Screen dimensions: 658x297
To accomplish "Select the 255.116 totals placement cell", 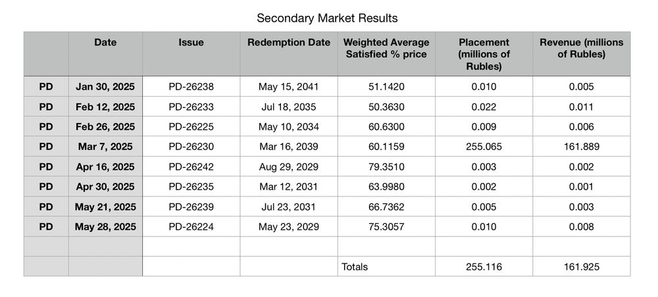I will point(484,266).
